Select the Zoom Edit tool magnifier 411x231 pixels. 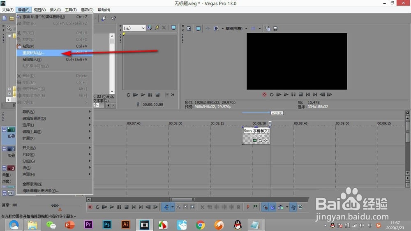(193, 207)
